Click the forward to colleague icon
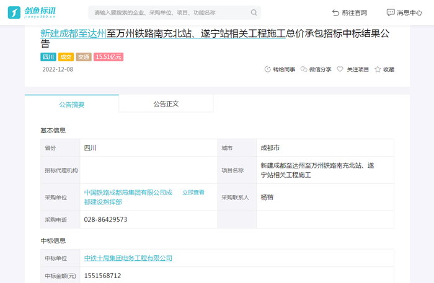 coord(268,69)
